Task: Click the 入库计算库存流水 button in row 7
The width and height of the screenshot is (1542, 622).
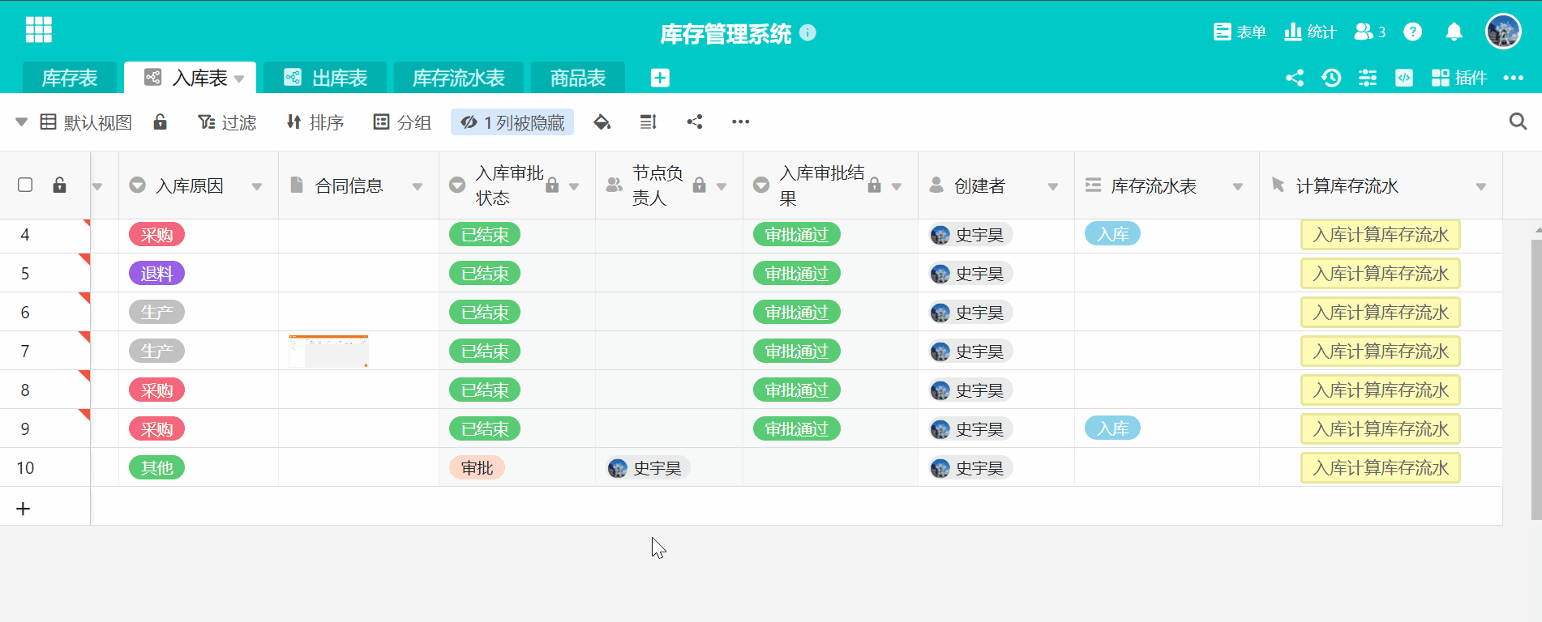Action: tap(1381, 351)
